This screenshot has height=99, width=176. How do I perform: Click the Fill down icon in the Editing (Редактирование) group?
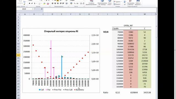pos(125,2)
